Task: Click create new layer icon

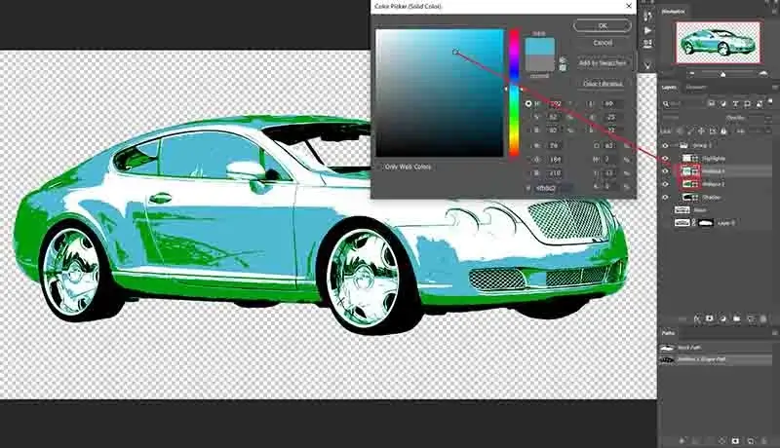Action: pyautogui.click(x=750, y=318)
